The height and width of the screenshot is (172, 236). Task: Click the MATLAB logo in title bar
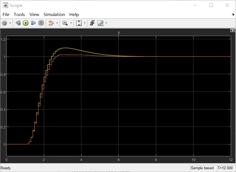point(6,6)
